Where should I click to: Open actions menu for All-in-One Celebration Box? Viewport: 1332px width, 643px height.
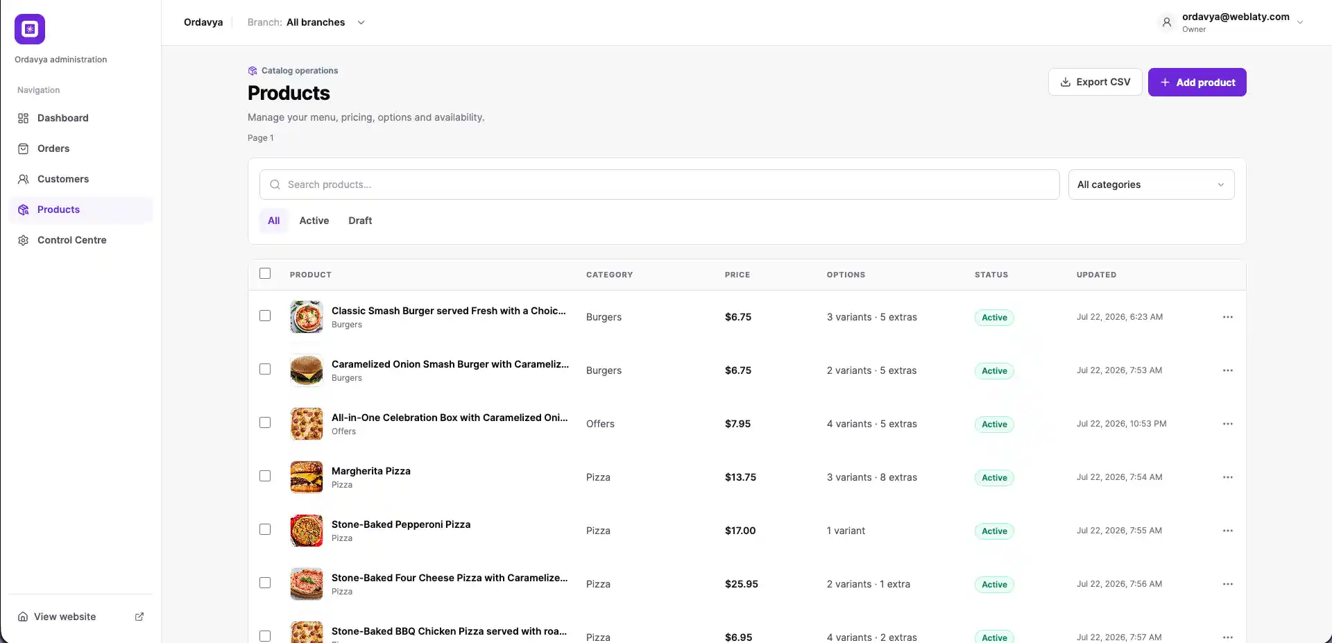click(x=1228, y=424)
